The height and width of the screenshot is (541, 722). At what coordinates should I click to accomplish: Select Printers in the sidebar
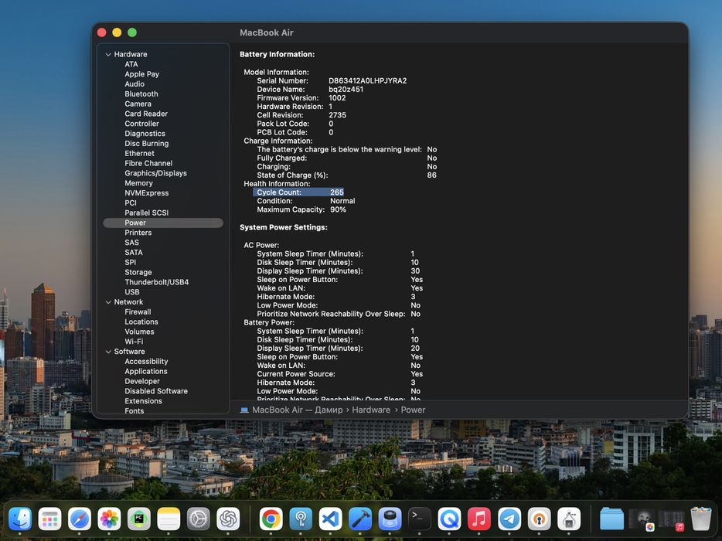coord(138,233)
